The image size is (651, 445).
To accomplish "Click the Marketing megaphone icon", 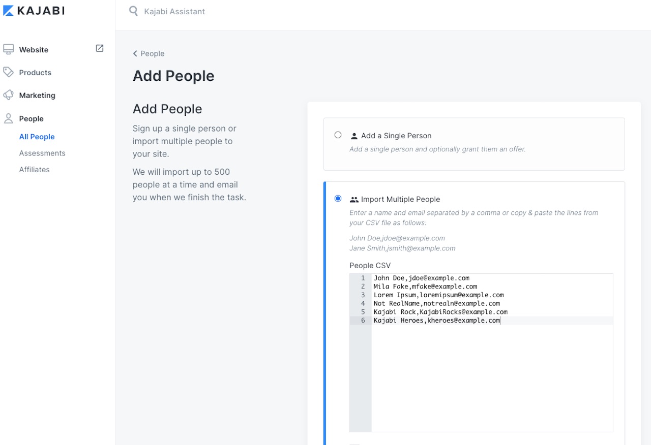I will (x=8, y=95).
